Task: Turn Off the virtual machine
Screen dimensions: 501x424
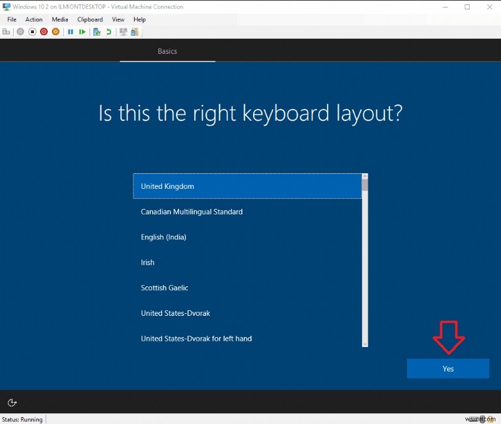Action: point(33,32)
